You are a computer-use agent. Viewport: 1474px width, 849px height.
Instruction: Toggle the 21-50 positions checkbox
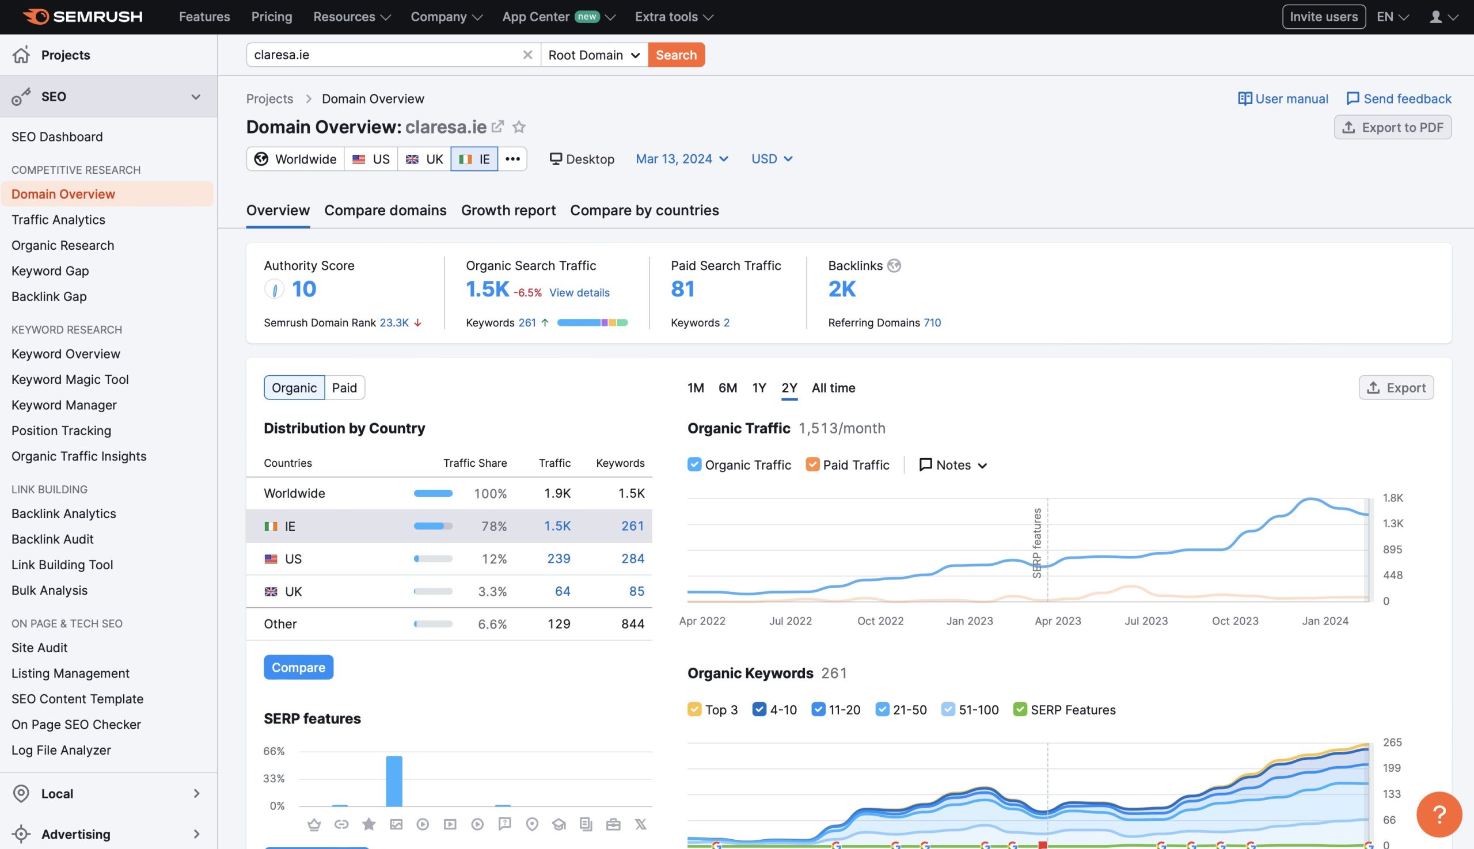click(882, 709)
